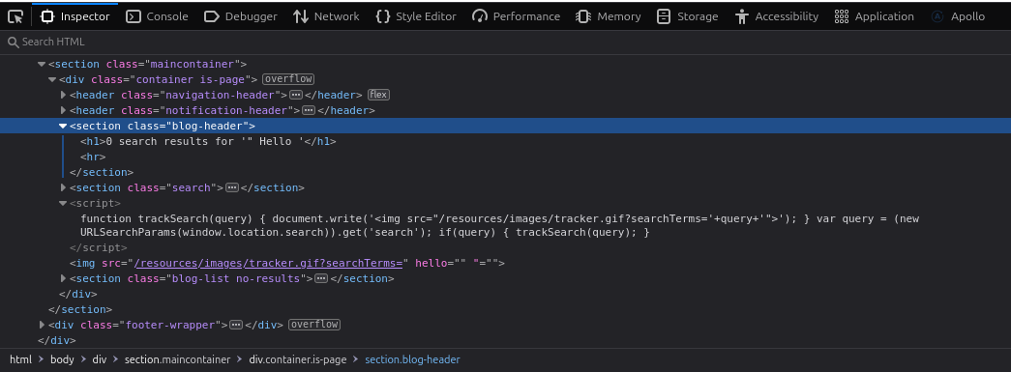The height and width of the screenshot is (372, 1011).
Task: Switch to the Performance panel
Action: pos(516,16)
